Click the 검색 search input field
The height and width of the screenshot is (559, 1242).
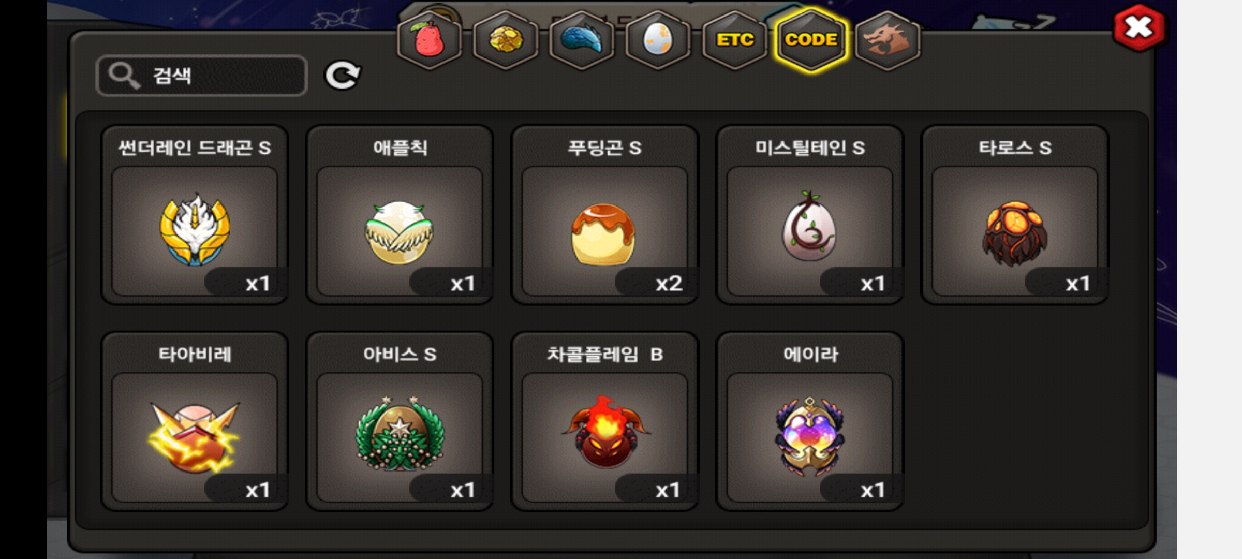pyautogui.click(x=202, y=76)
